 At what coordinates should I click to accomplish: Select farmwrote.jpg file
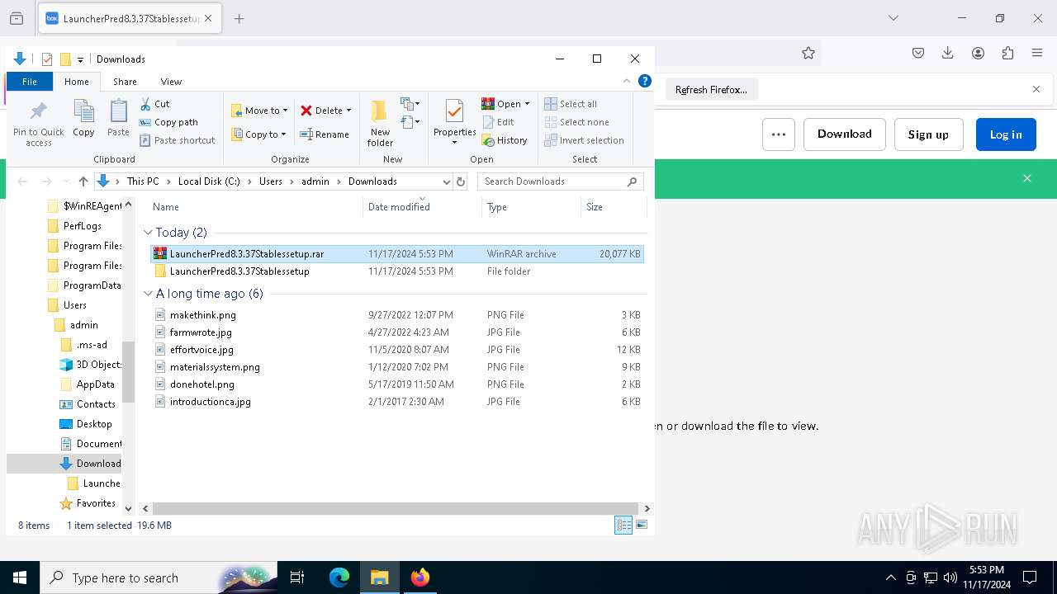click(x=397, y=332)
